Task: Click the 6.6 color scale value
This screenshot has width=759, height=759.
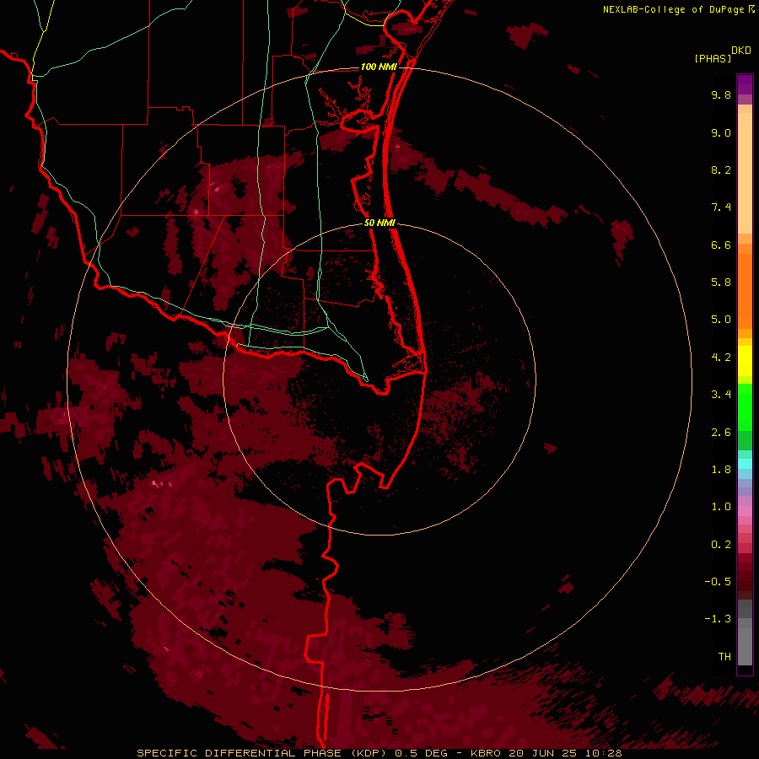Action: (x=721, y=245)
